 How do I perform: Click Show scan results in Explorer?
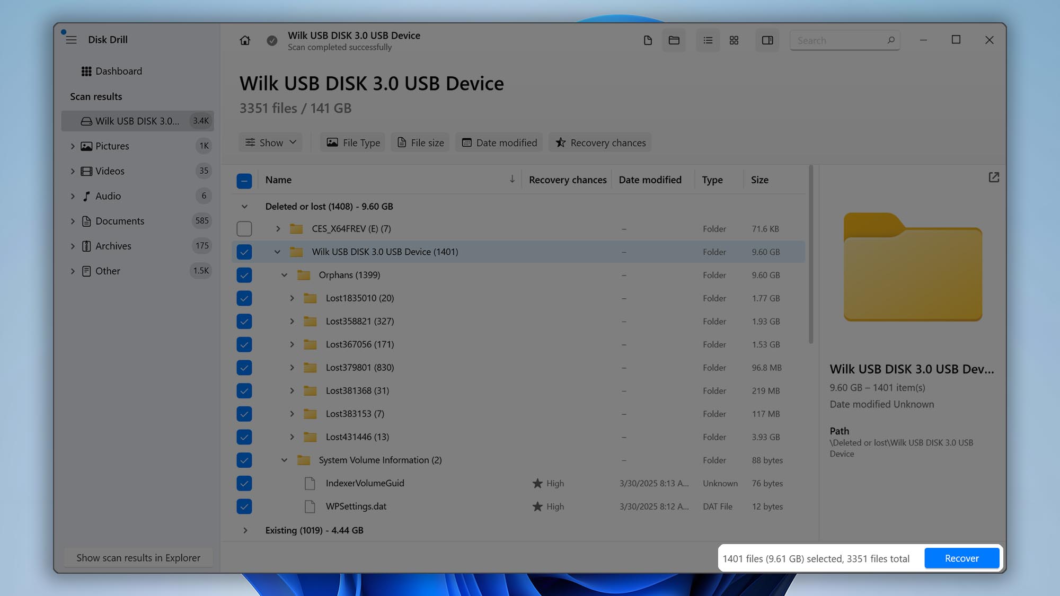pyautogui.click(x=138, y=557)
